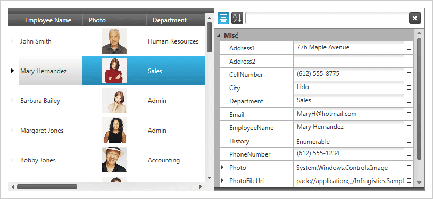Click the active row indicator for Mary Hernandez
The image size is (433, 199).
(12, 71)
